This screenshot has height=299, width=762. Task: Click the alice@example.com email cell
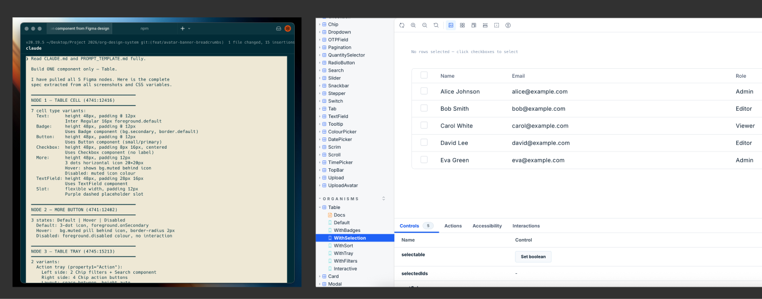pos(540,92)
